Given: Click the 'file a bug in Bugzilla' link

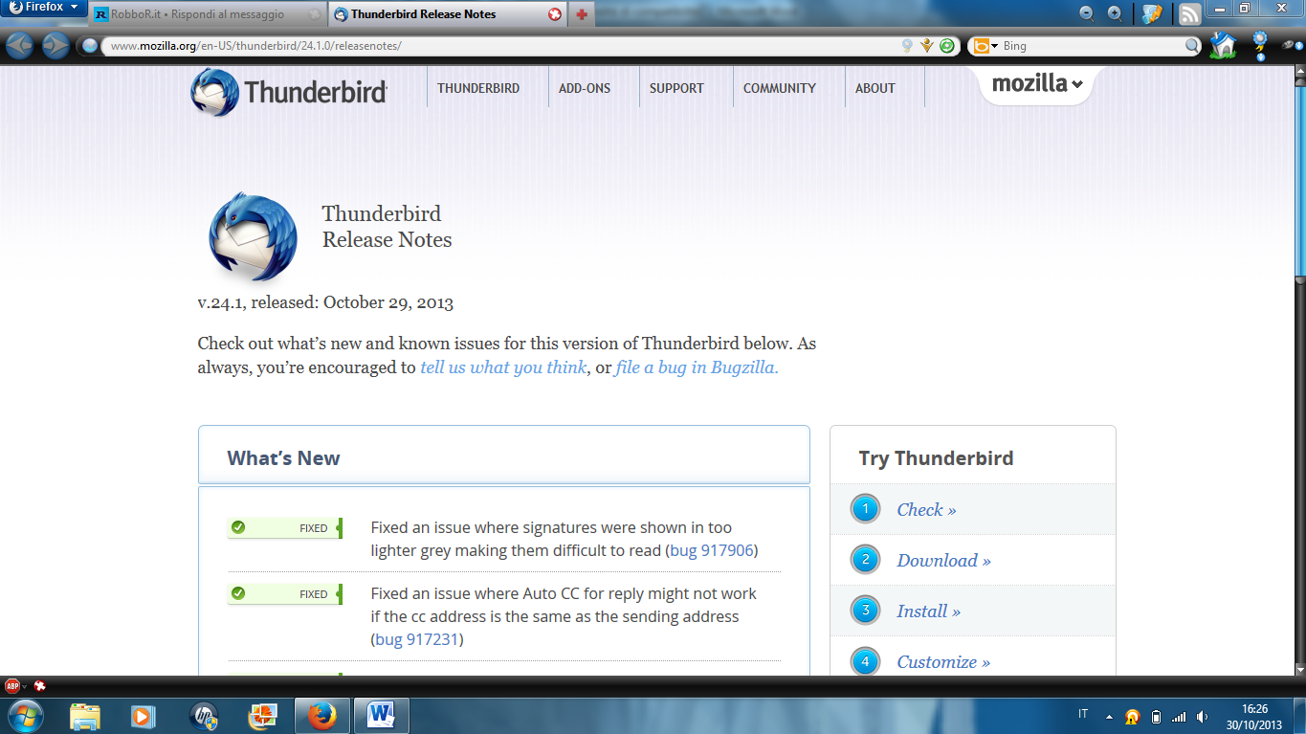Looking at the screenshot, I should point(697,367).
